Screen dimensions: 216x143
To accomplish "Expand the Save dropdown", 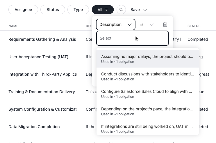I will [139, 10].
